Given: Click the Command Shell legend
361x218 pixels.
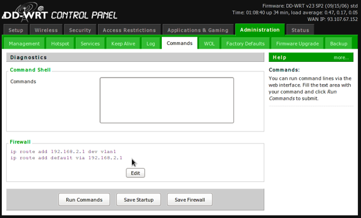Looking at the screenshot, I should 30,70.
